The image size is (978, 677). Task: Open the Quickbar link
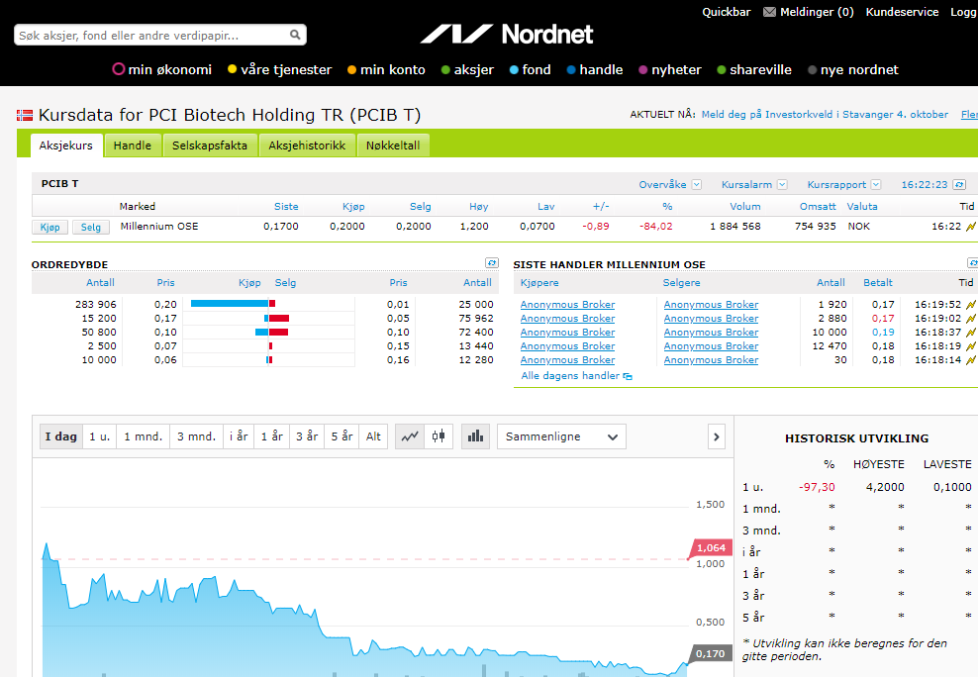[x=726, y=12]
